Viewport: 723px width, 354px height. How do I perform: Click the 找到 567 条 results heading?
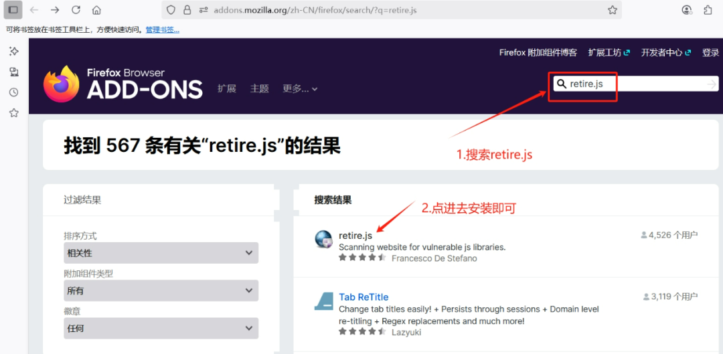tap(202, 145)
